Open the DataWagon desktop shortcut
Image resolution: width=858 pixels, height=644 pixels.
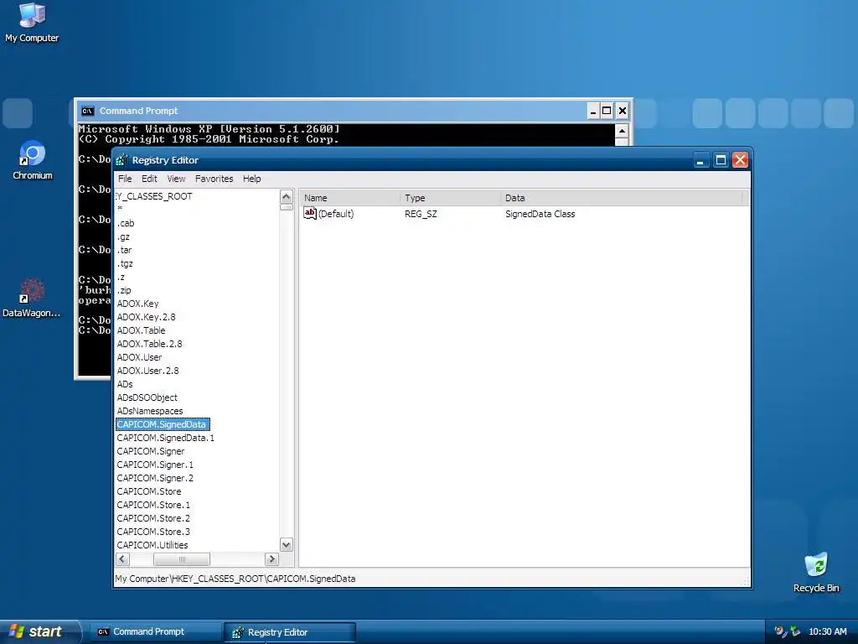point(31,299)
